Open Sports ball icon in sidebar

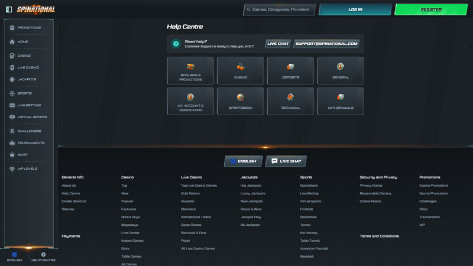click(x=12, y=93)
